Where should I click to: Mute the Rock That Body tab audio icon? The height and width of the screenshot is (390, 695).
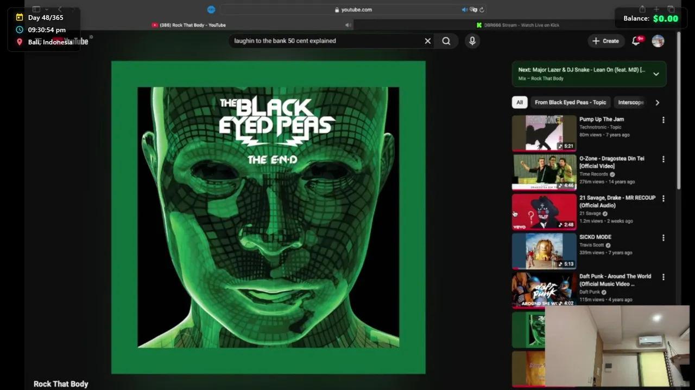[348, 25]
